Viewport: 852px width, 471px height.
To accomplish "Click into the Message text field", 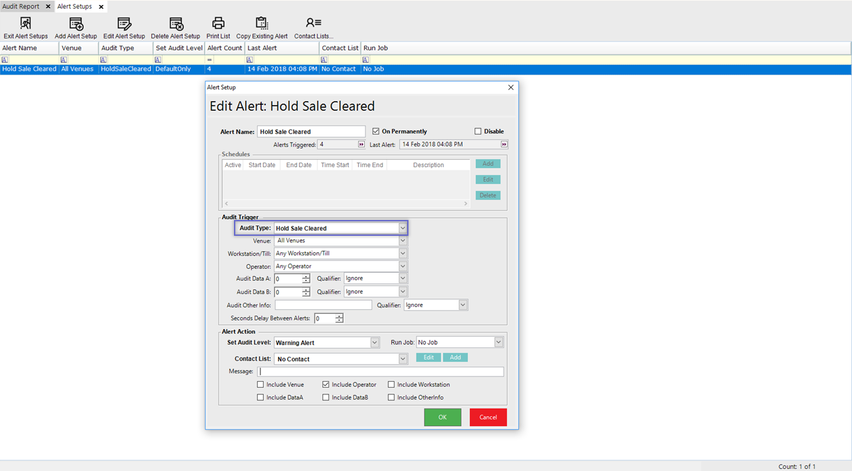I will 380,372.
